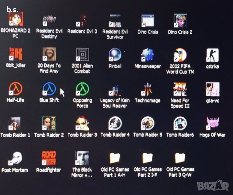Screen dimensions: 233x195
Task: Select the Hogs Of War pig icon
Action: [x=212, y=123]
